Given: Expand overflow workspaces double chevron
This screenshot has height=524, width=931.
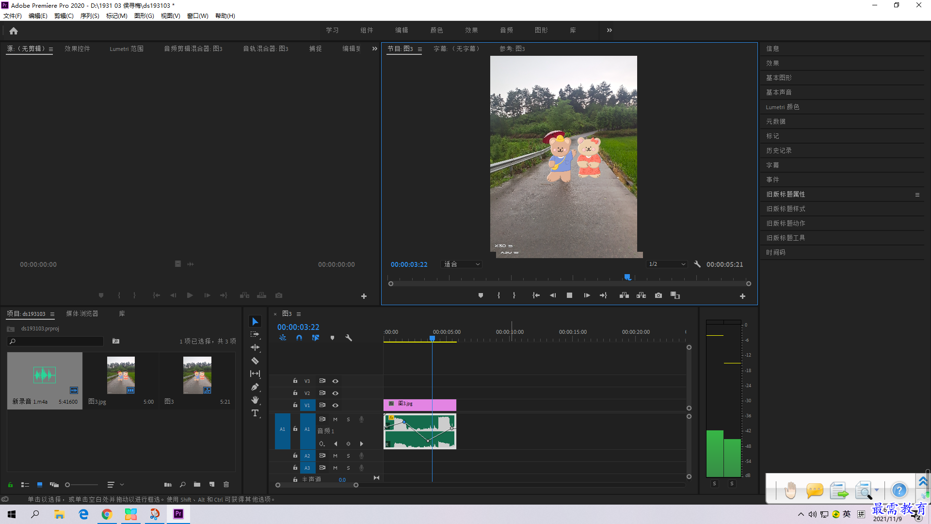Looking at the screenshot, I should [610, 30].
